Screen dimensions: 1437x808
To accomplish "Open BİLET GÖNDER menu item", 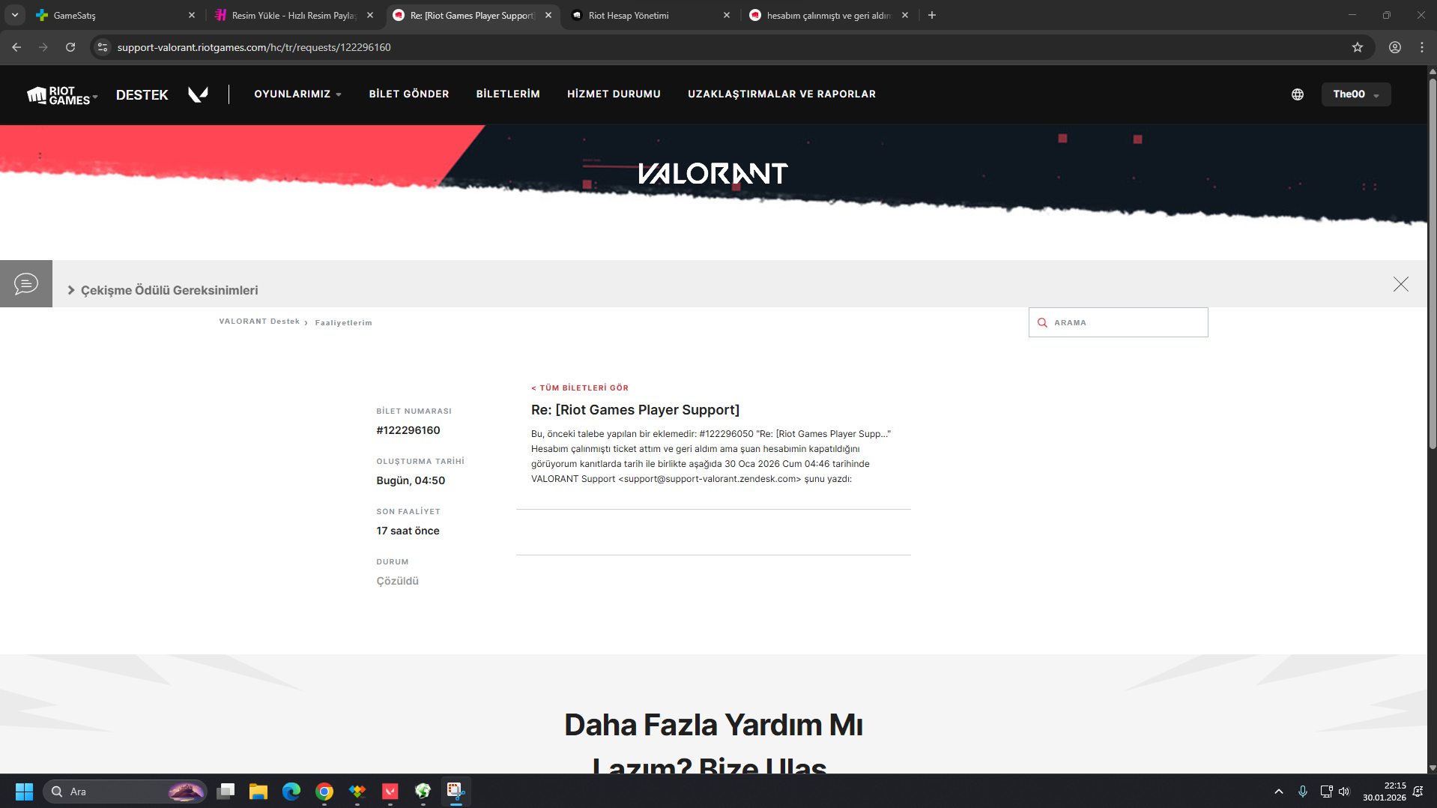I will pyautogui.click(x=409, y=94).
